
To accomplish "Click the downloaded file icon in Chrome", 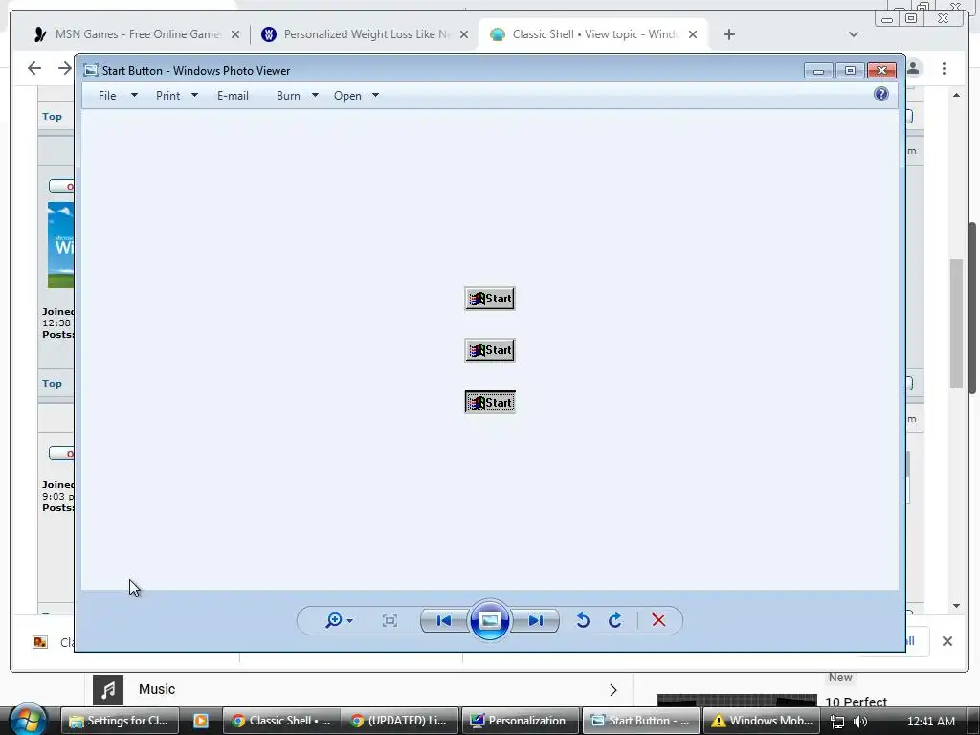I will pos(40,642).
